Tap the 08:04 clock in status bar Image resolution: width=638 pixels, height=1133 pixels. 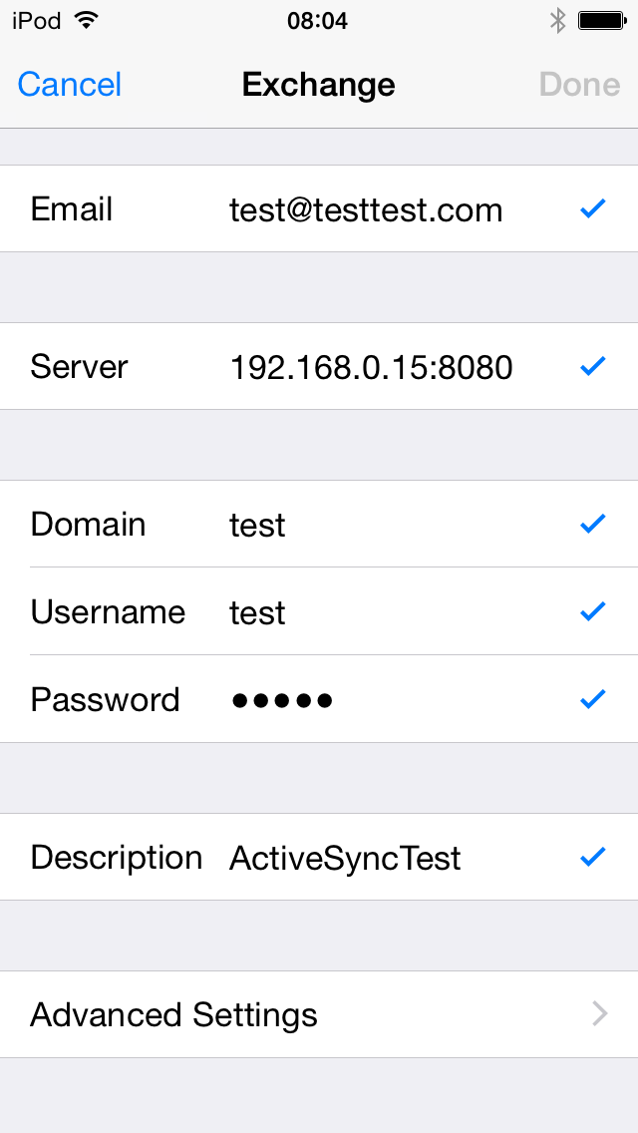pyautogui.click(x=317, y=20)
